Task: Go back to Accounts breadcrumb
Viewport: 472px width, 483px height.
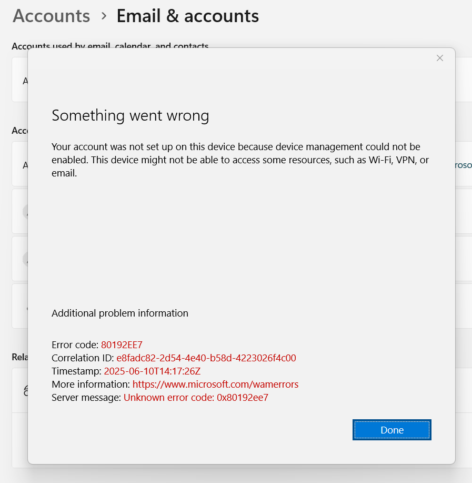Action: coord(51,16)
